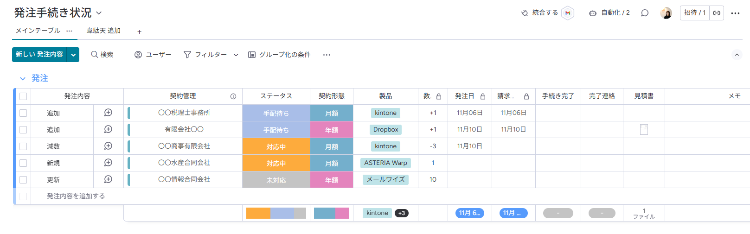
Task: Switch to the 韋駄天 追加 tab
Action: (x=103, y=31)
